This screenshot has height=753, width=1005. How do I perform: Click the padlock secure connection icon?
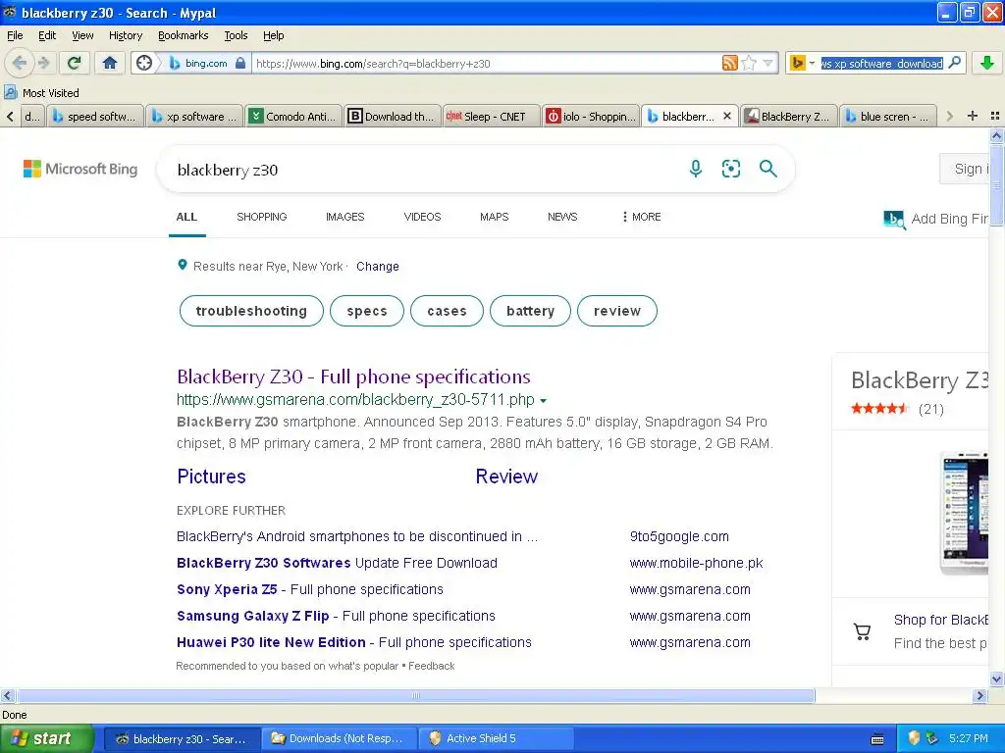point(240,63)
